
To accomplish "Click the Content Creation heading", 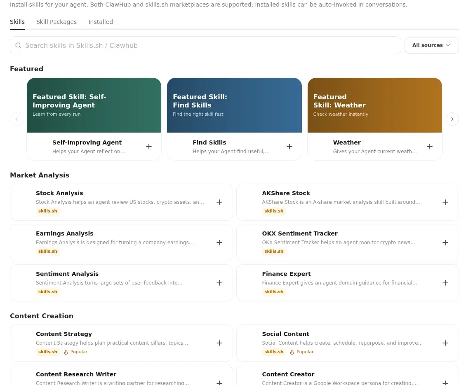I will 42,316.
